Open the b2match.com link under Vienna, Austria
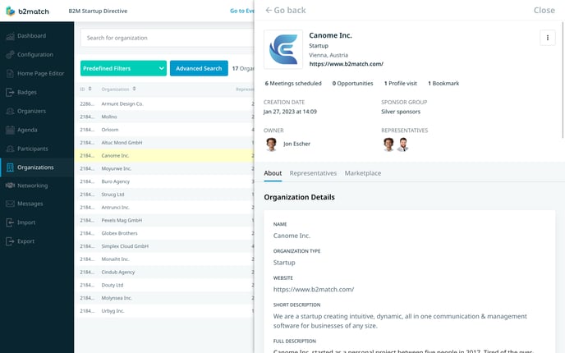The image size is (565, 353). pos(346,64)
